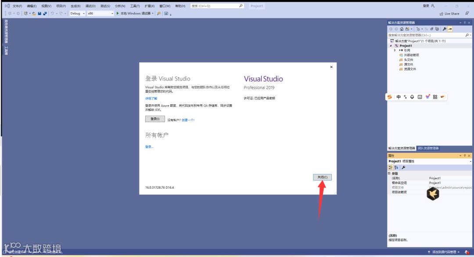Toggle Sogou Chinese/English input mode
The image size is (474, 257).
click(399, 97)
